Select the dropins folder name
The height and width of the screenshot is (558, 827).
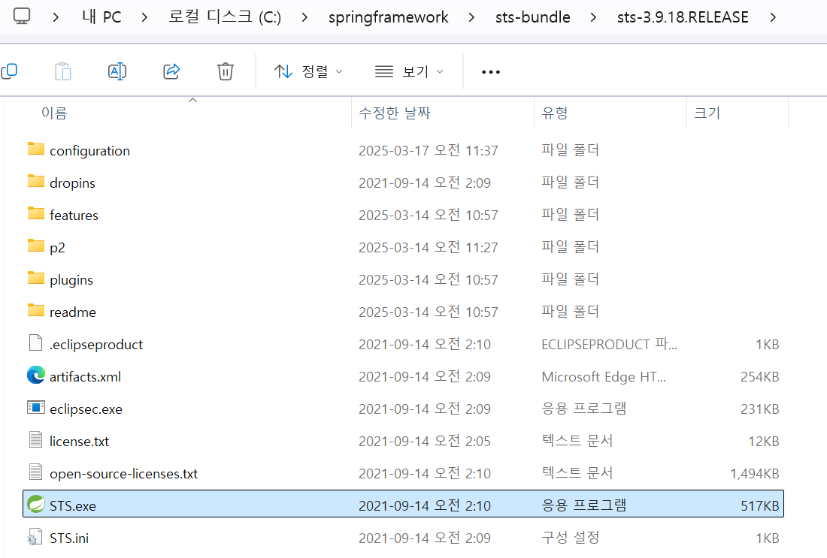(72, 182)
